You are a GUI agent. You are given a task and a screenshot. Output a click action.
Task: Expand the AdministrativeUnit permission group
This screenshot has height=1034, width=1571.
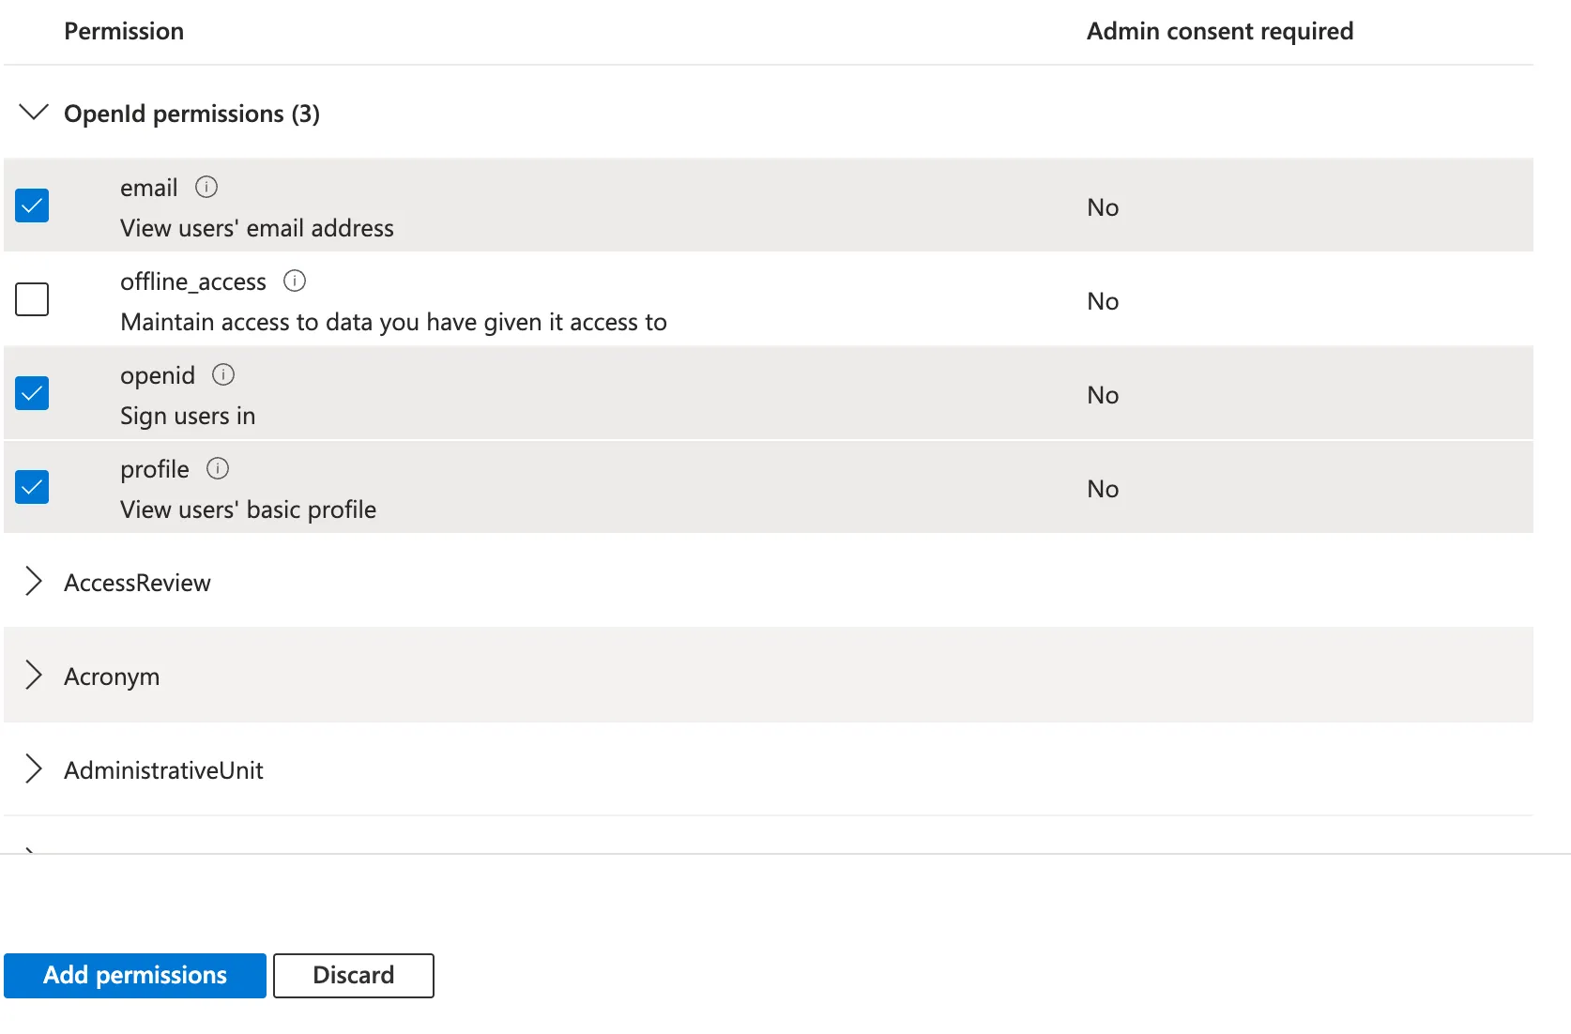point(34,769)
